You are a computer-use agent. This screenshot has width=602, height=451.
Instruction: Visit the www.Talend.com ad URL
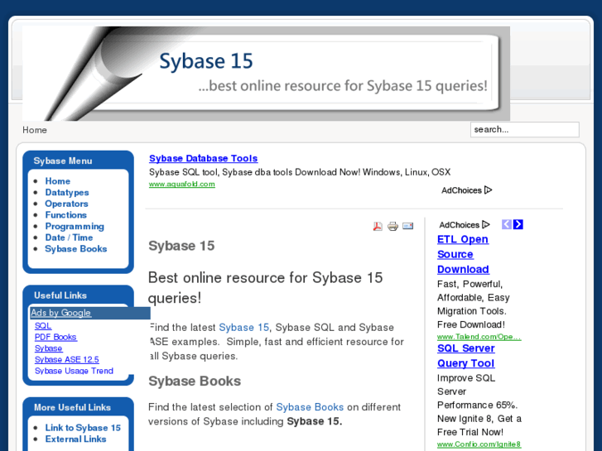[479, 337]
